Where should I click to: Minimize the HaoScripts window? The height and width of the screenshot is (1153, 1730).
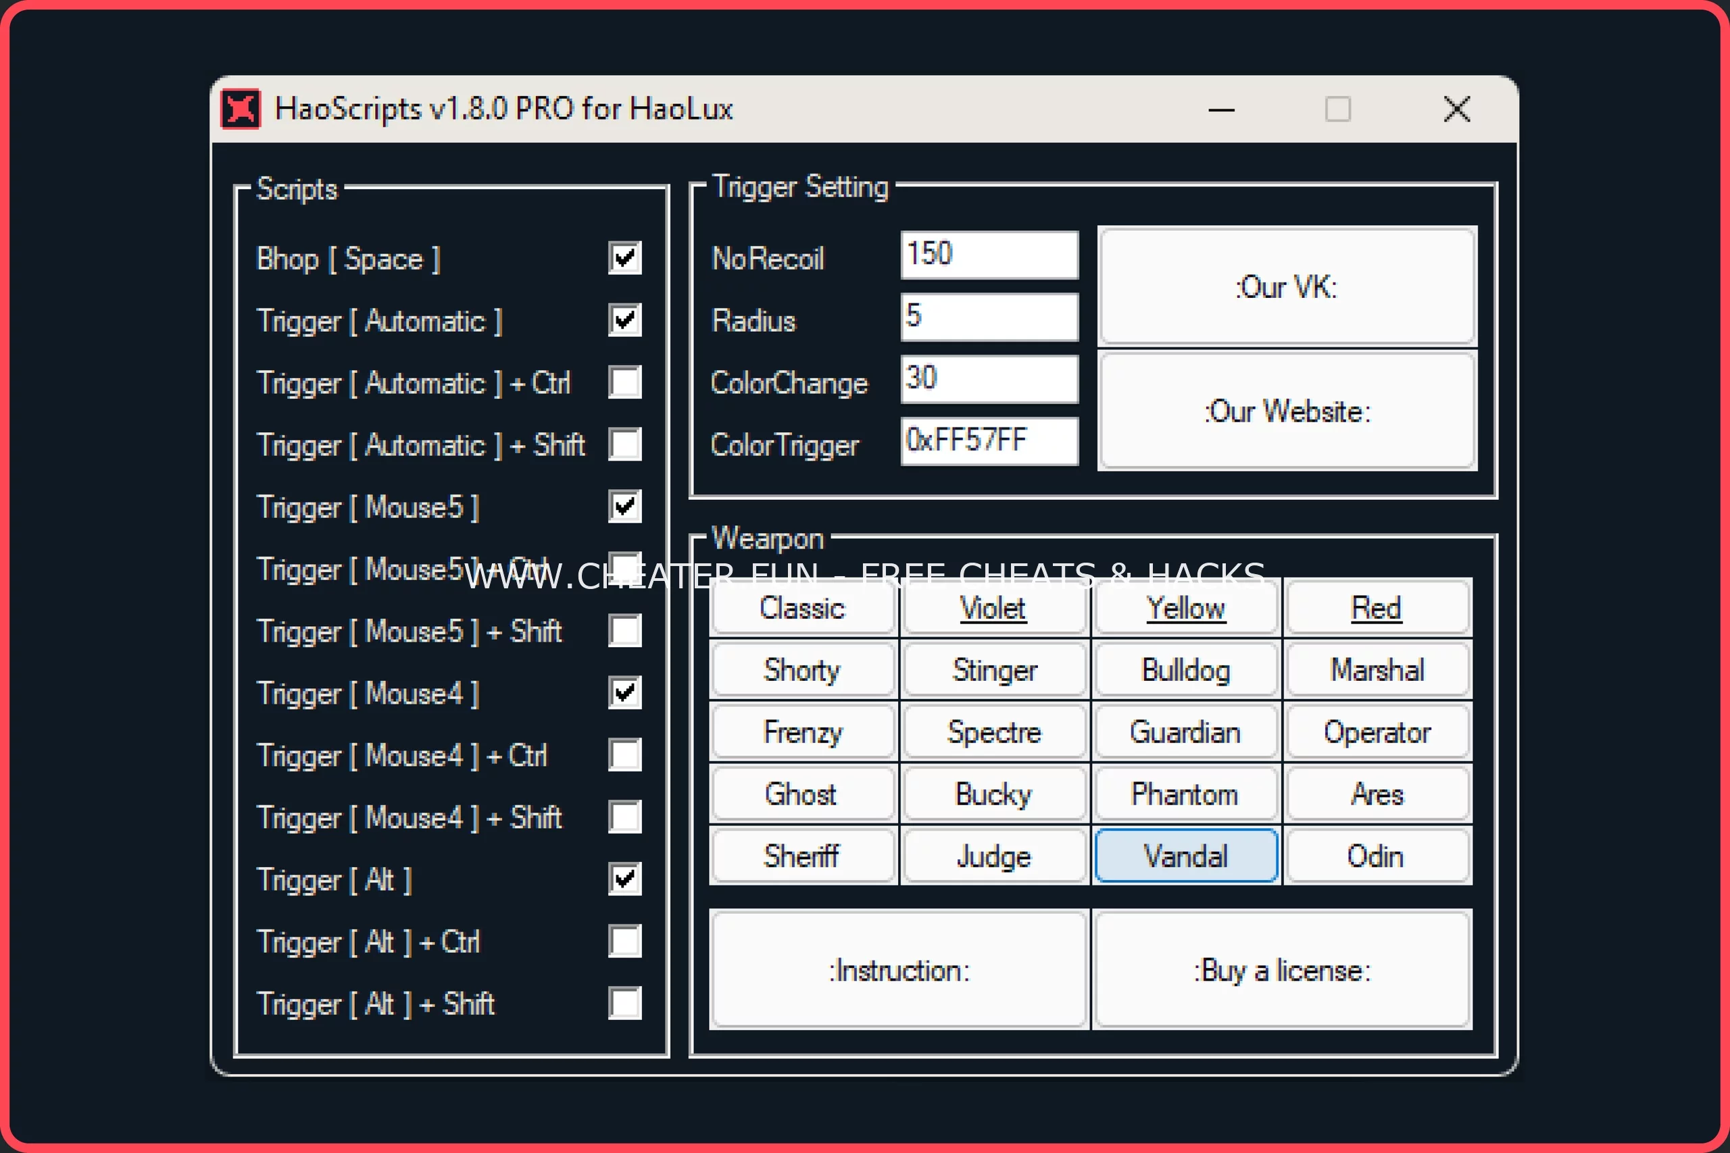point(1221,109)
